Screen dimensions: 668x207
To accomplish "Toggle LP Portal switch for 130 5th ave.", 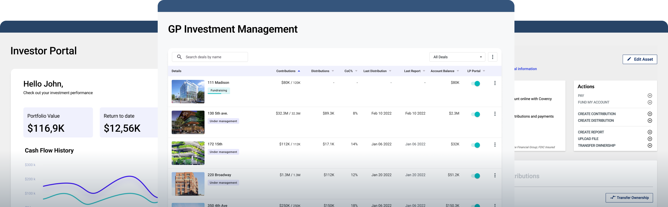I will [476, 114].
